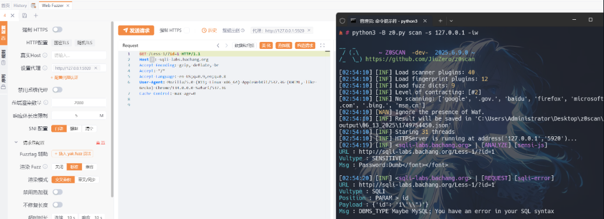
Task: Click the 发送请求 send button
Action: click(x=136, y=30)
